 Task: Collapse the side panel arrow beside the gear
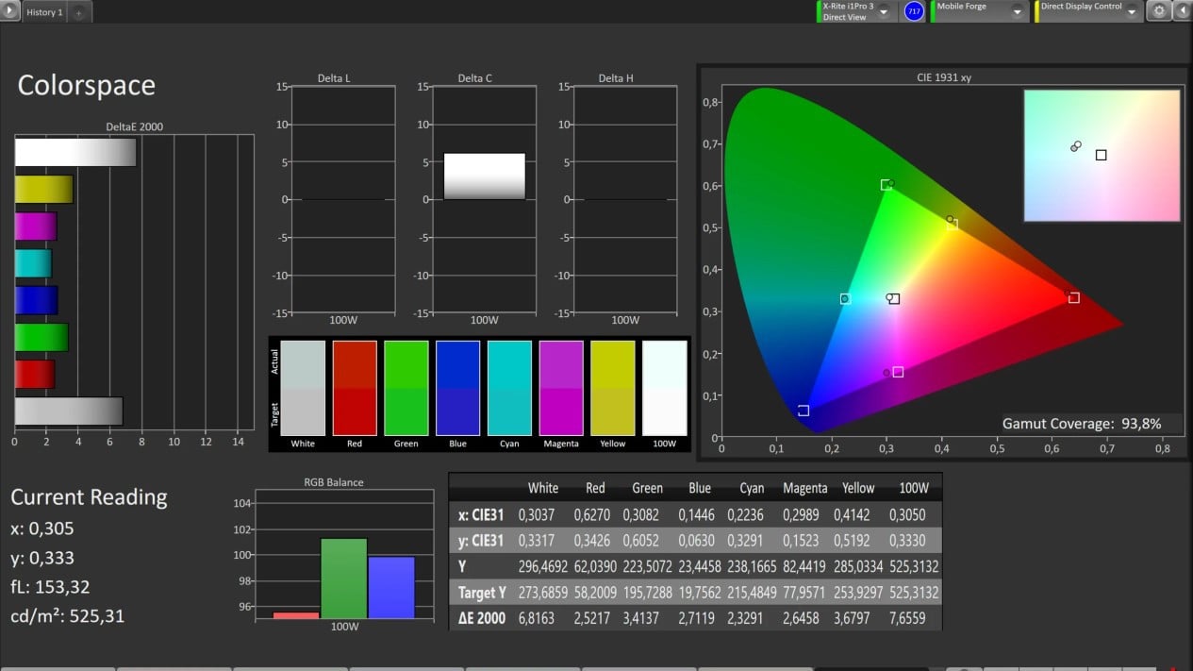(1182, 11)
